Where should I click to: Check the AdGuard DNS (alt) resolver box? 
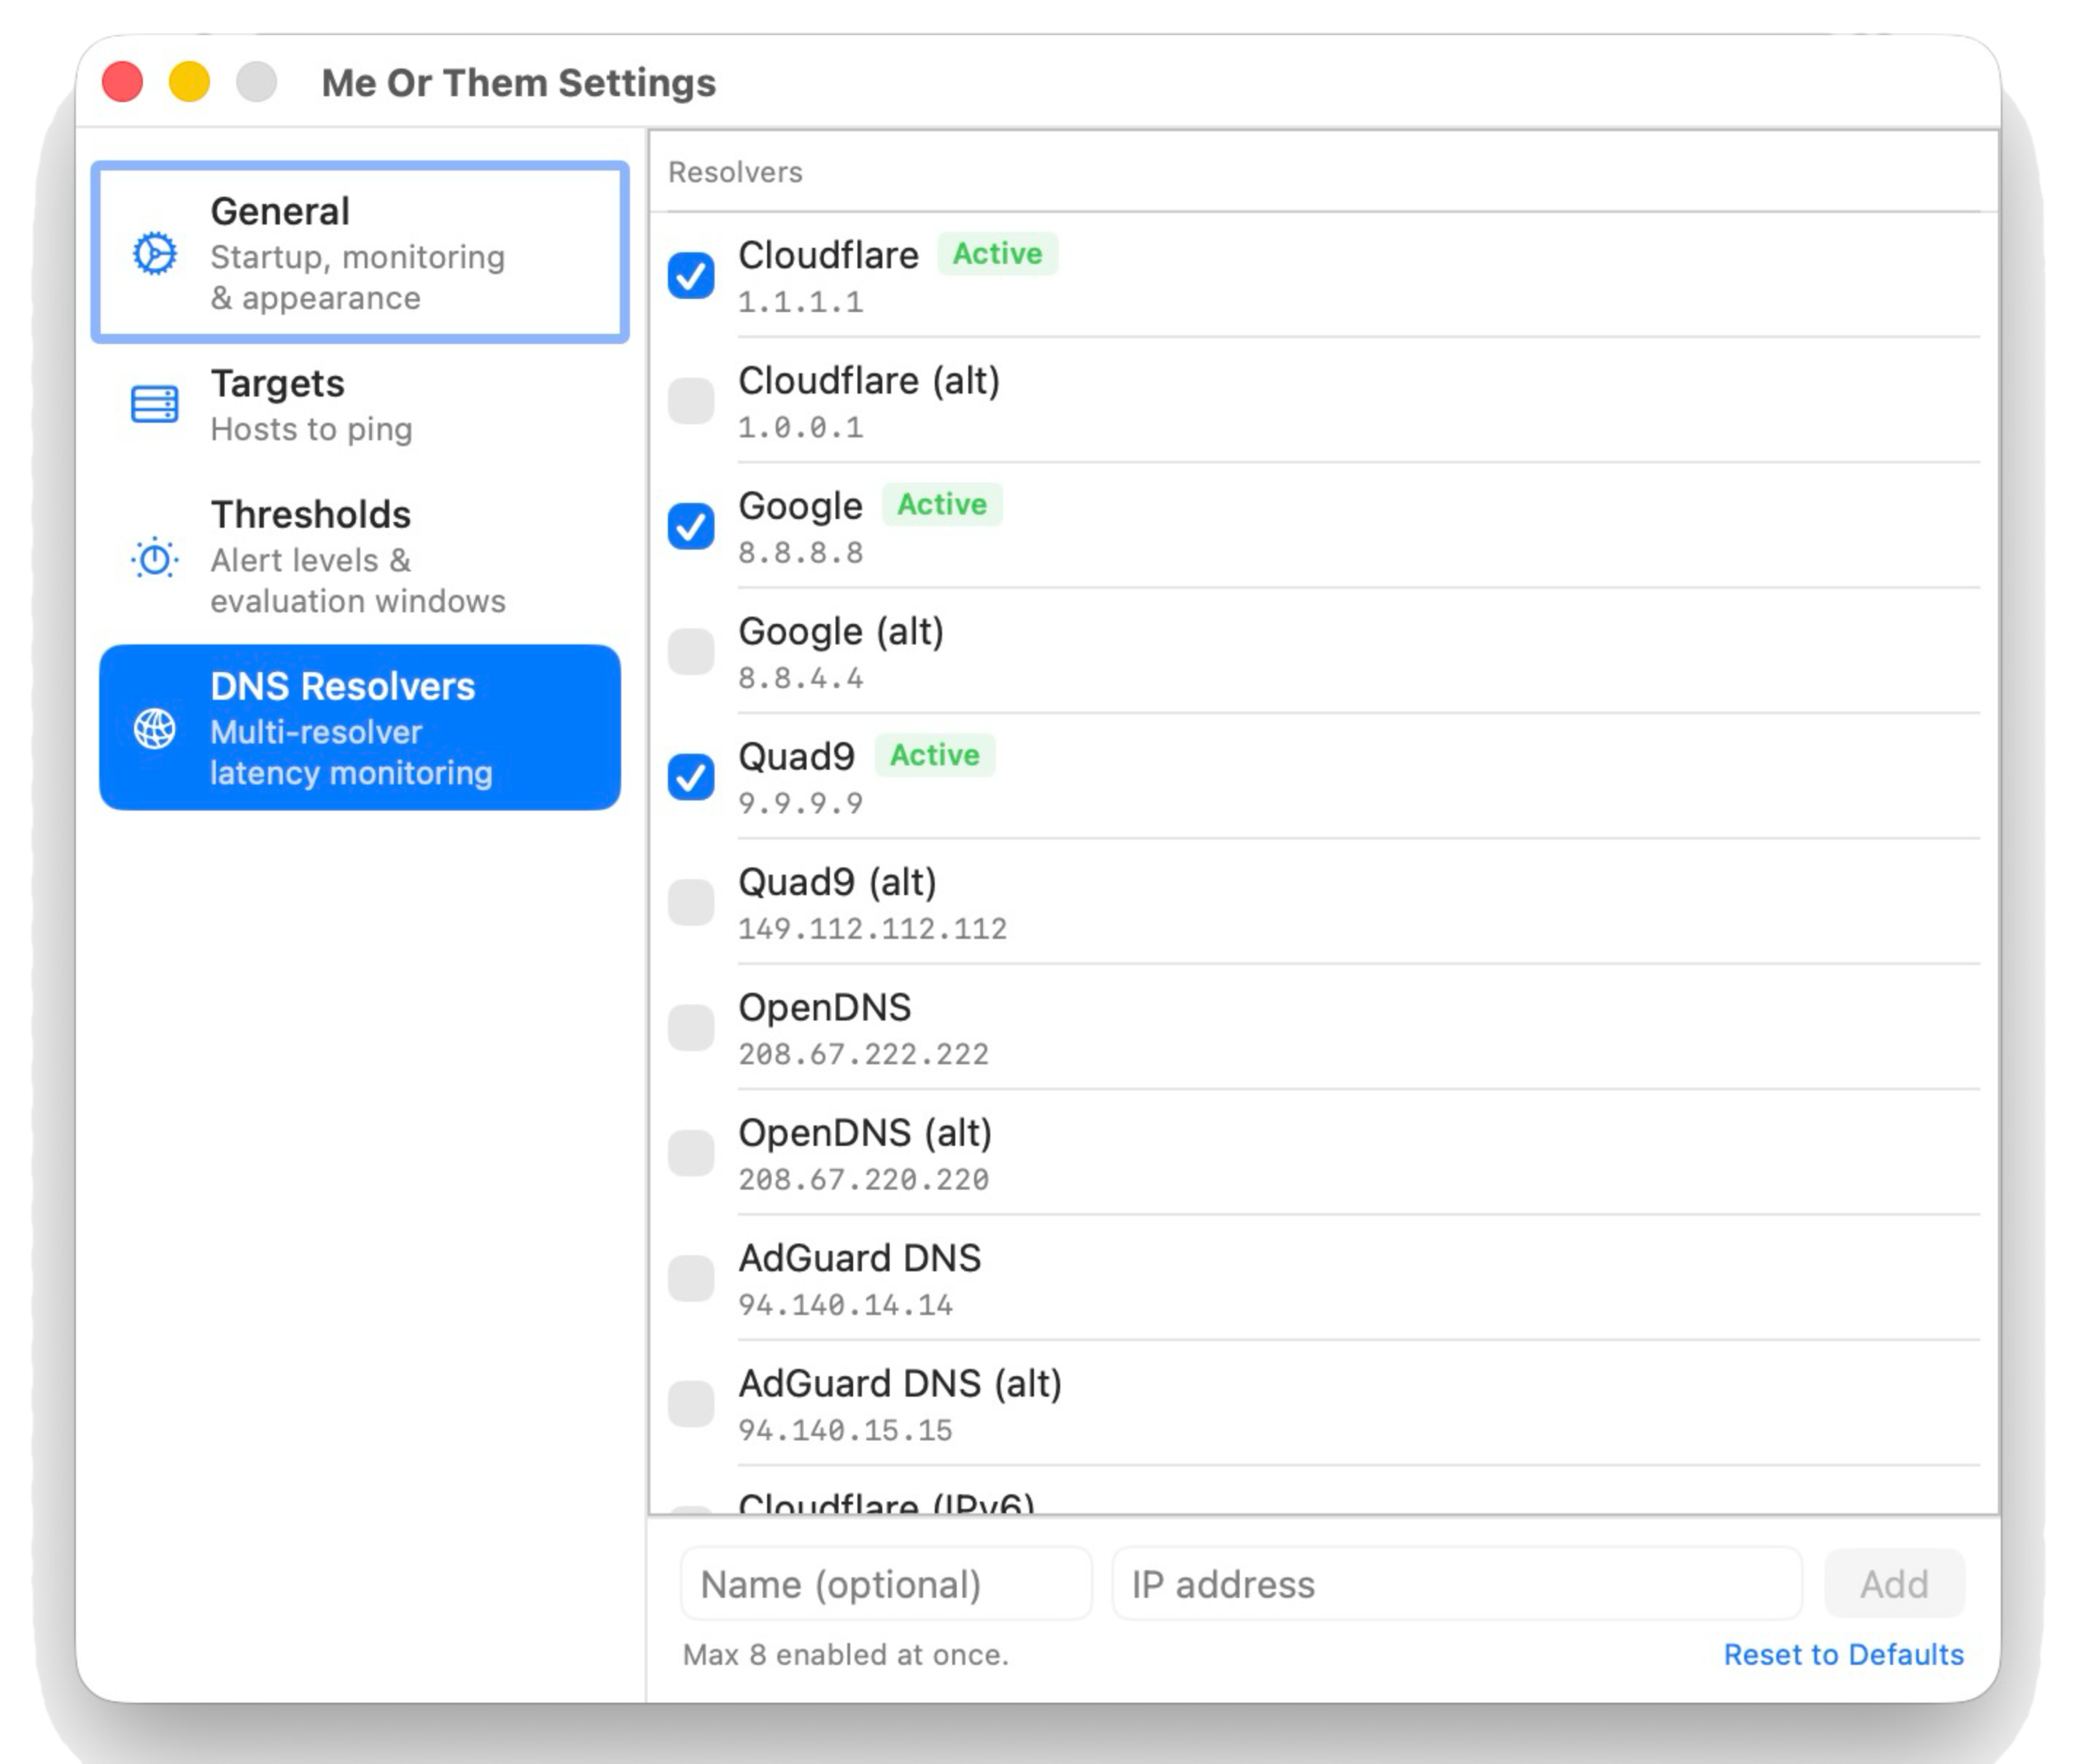point(691,1404)
